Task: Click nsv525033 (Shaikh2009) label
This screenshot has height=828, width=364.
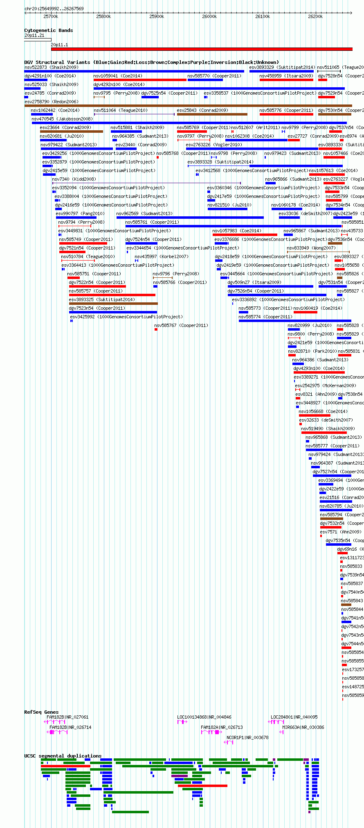Action: [x=52, y=84]
